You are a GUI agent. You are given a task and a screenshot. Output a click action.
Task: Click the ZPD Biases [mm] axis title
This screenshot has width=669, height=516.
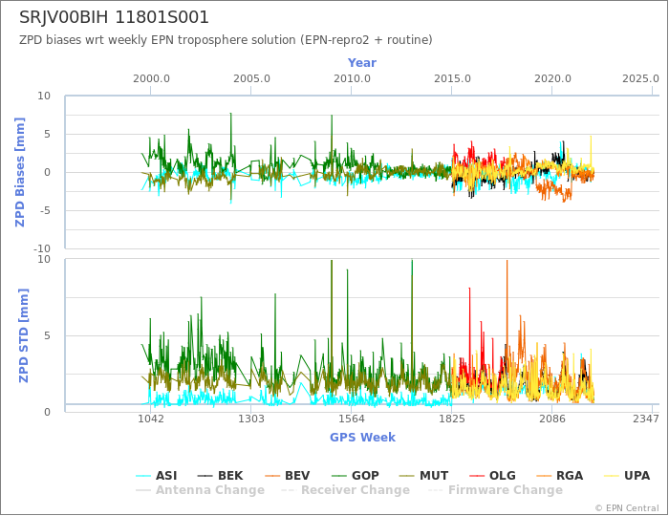tap(20, 172)
